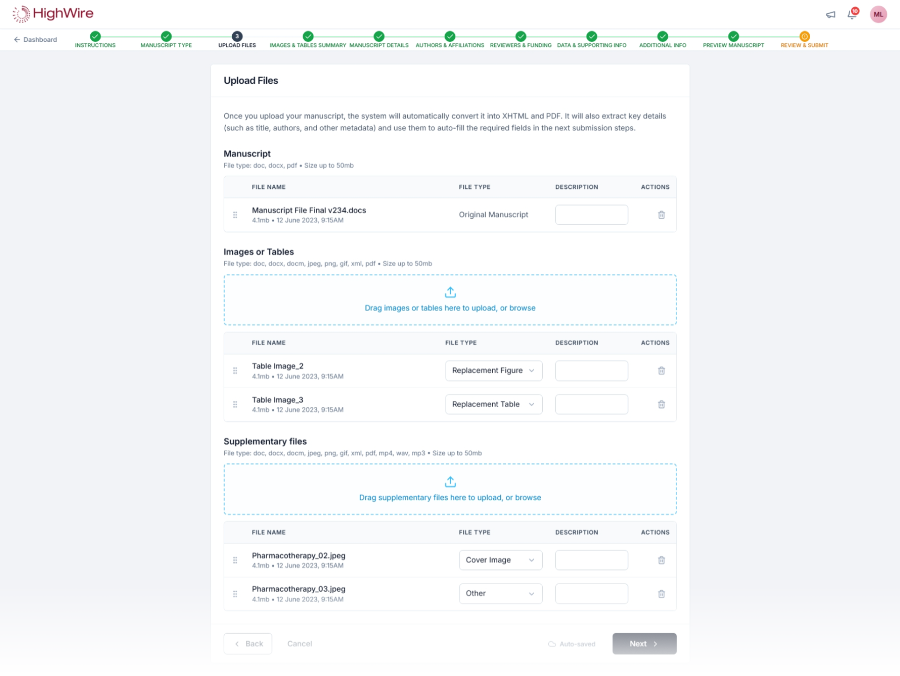Remove Pharmacotherapy_03.jpeg with its trash icon
This screenshot has height=676, width=900.
click(x=661, y=594)
